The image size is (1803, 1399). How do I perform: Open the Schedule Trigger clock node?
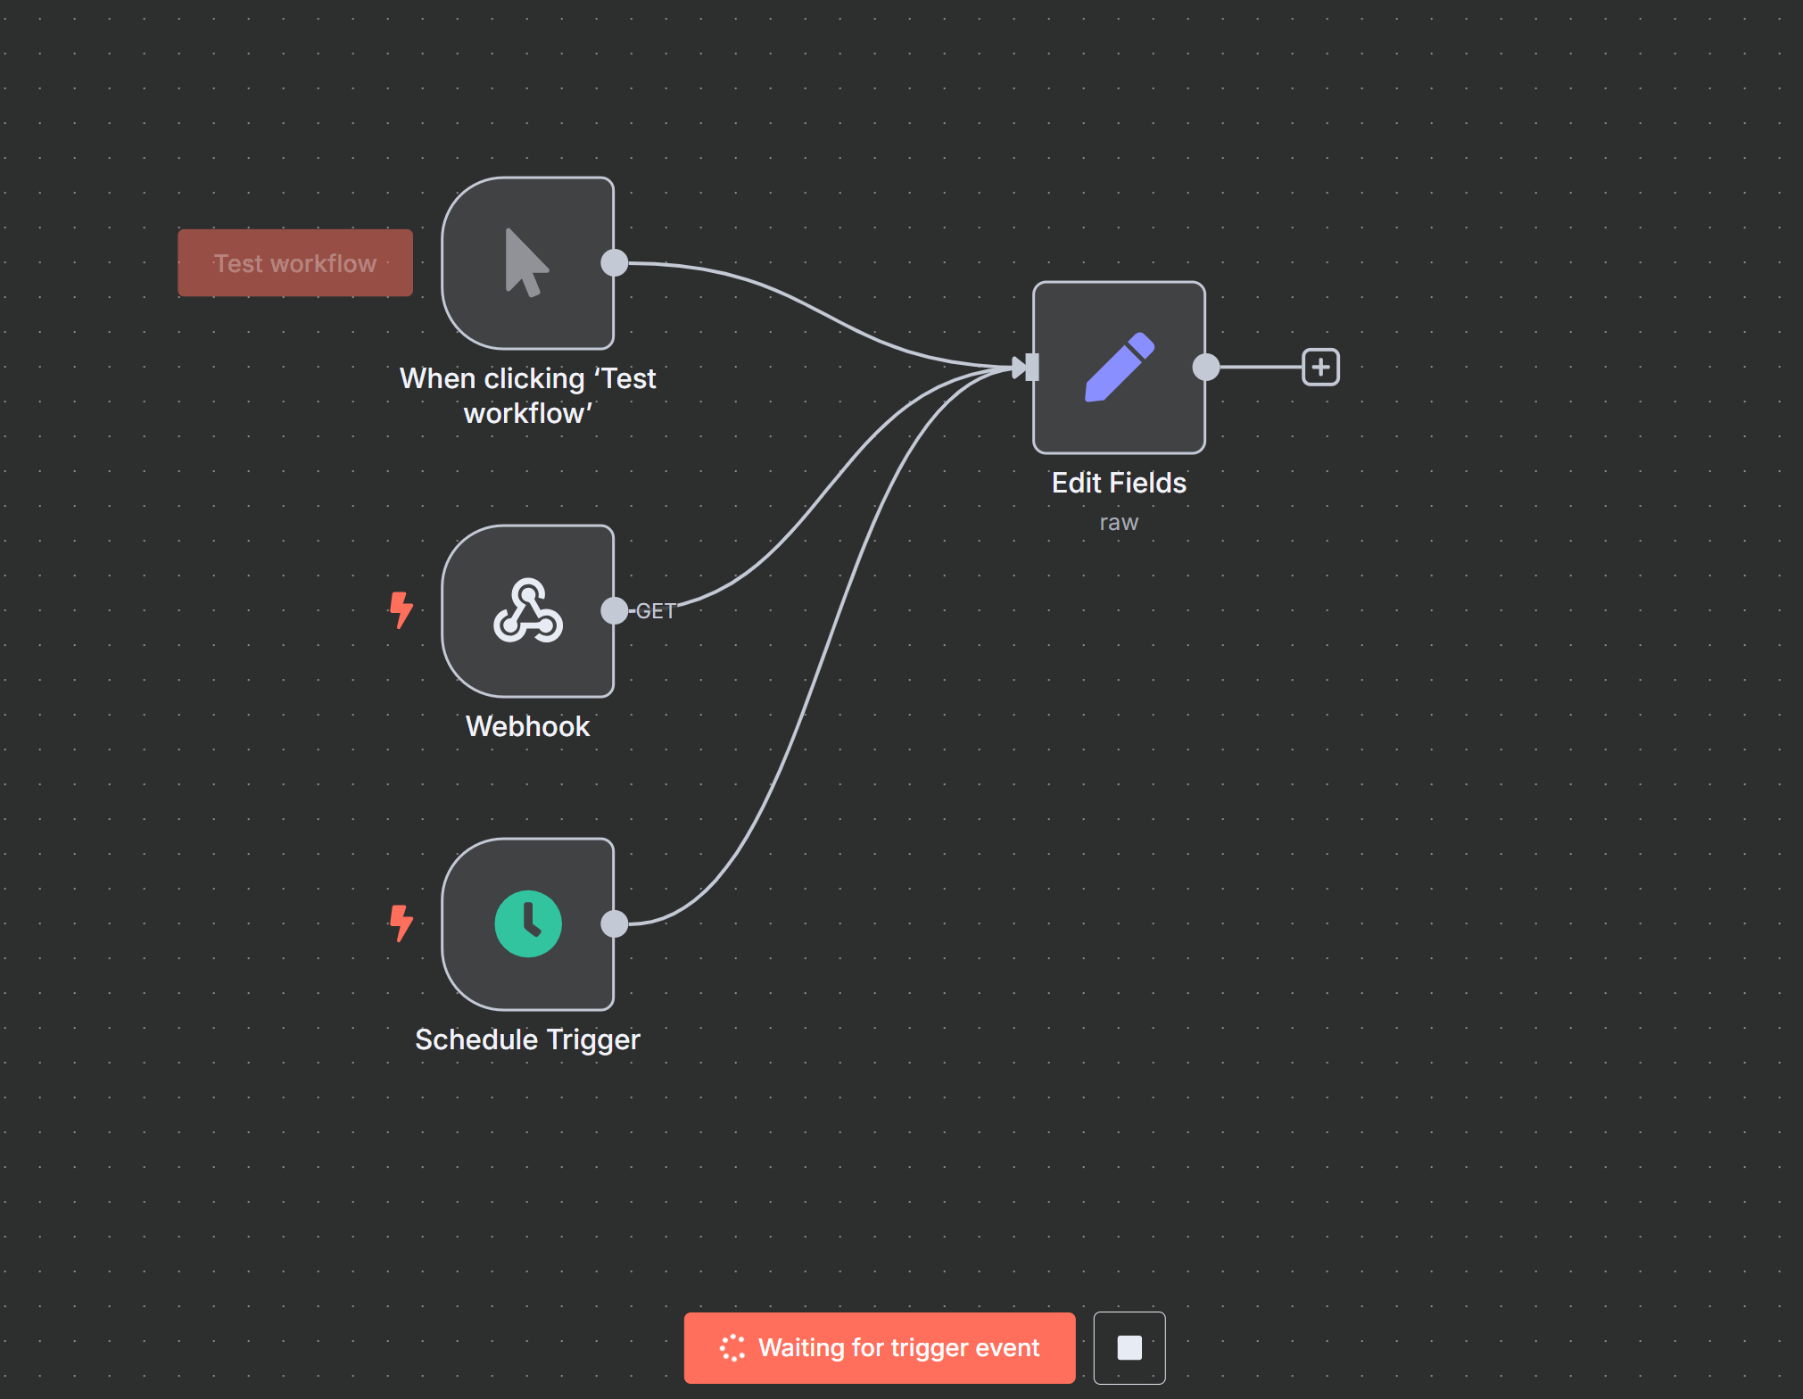click(x=527, y=924)
